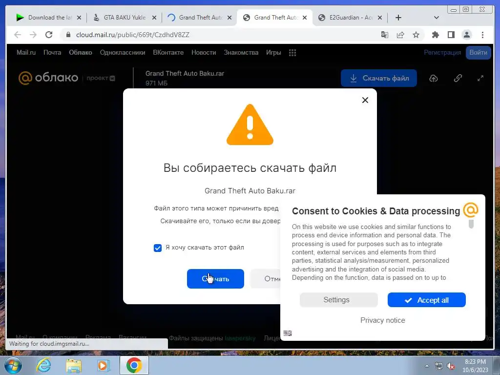Viewport: 500px width, 375px height.
Task: Open the Mail.ru all projects grid icon
Action: (x=292, y=53)
